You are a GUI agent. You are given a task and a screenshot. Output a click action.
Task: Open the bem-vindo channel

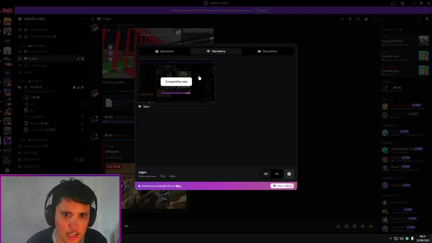click(51, 52)
